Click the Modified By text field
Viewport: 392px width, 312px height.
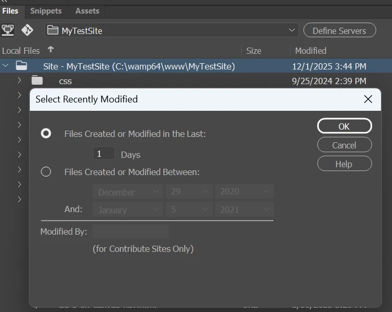pyautogui.click(x=130, y=232)
